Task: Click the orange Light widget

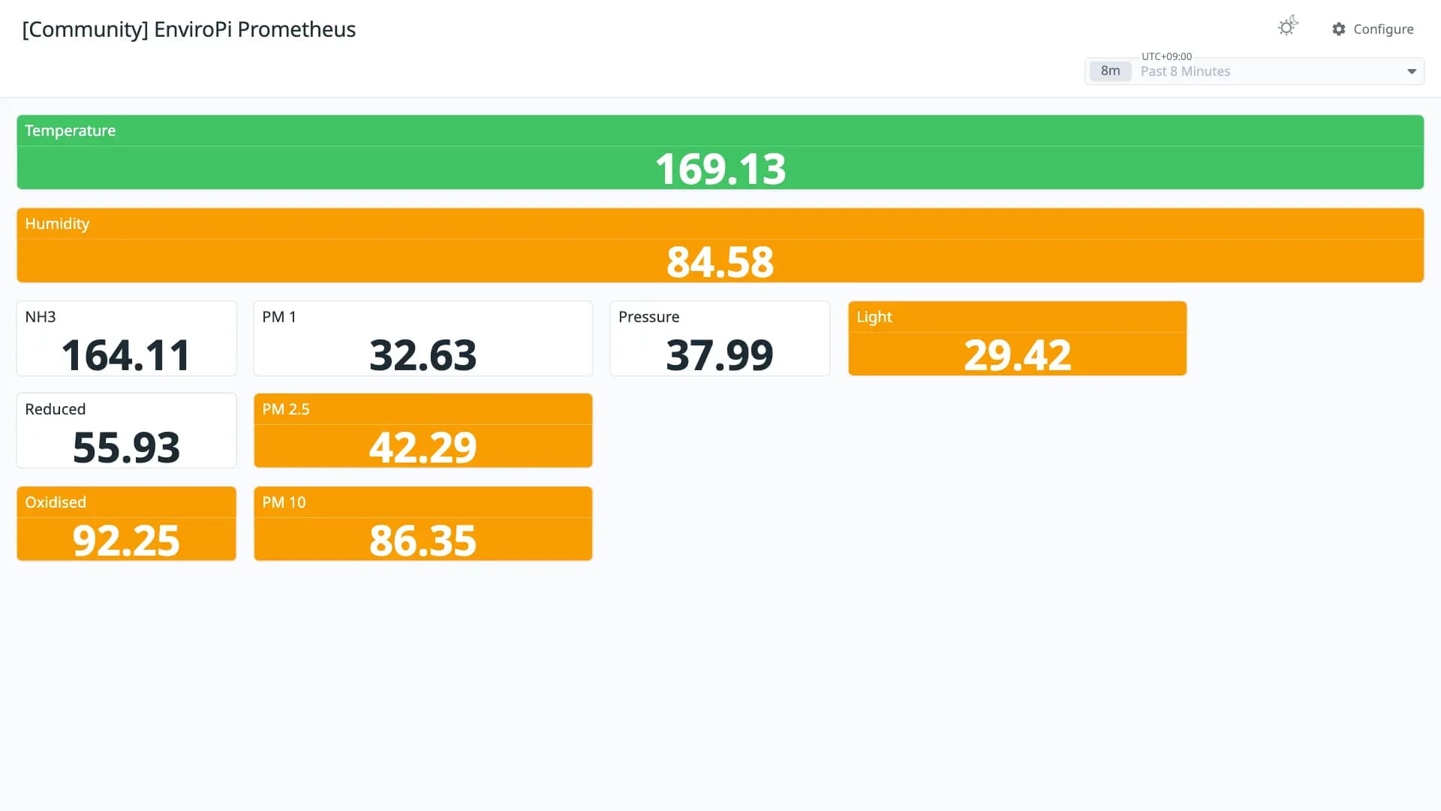Action: 1017,338
